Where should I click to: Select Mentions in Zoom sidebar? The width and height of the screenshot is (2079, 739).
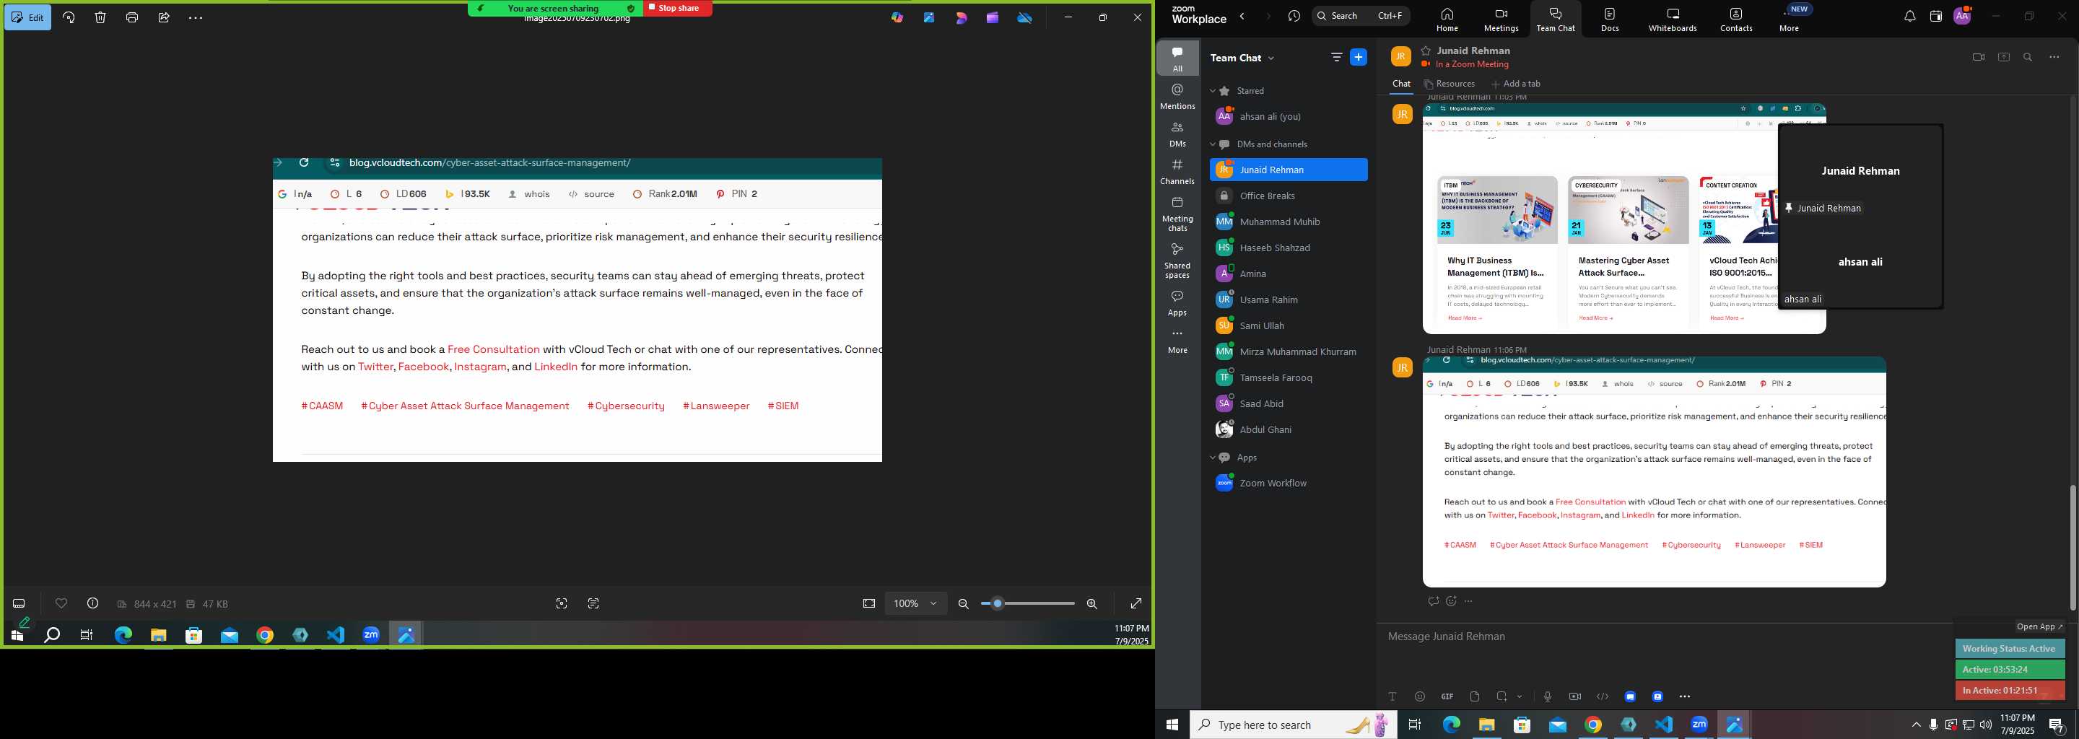click(1177, 96)
